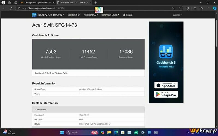The height and width of the screenshot is (136, 218).
Task: Click the Search link in navbar
Action: click(x=128, y=15)
